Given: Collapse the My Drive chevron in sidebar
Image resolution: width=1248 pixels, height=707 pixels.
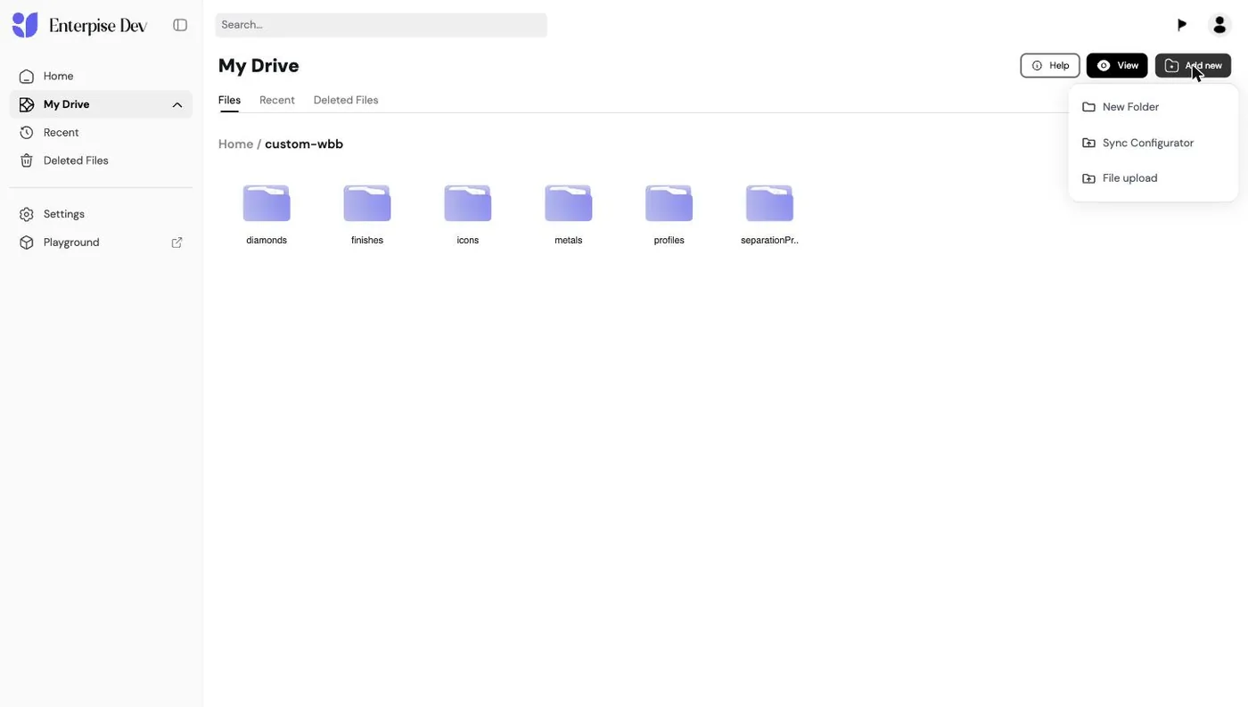Looking at the screenshot, I should [177, 105].
